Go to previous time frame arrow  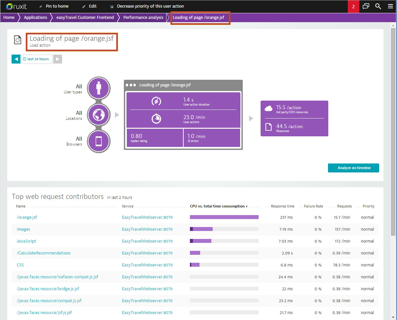(x=16, y=59)
